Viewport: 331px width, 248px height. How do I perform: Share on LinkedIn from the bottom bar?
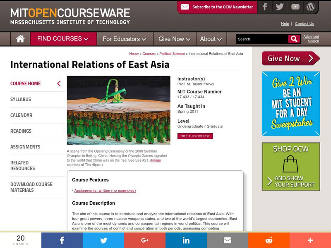pyautogui.click(x=186, y=240)
